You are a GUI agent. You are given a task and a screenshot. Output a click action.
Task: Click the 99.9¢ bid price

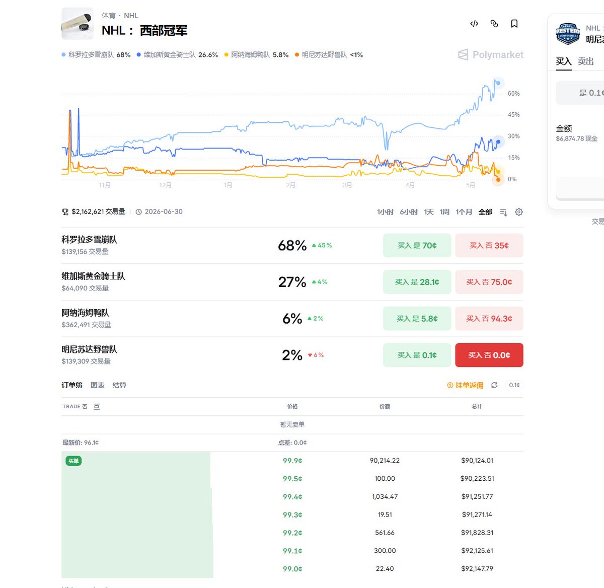pos(292,461)
